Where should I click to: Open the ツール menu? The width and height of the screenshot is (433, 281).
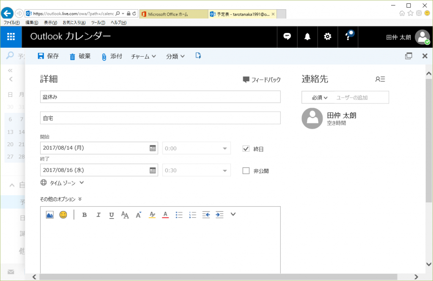pos(98,23)
